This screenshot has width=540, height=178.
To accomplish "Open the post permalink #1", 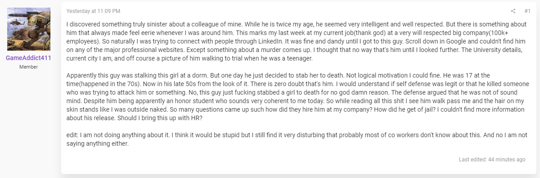I will [527, 11].
